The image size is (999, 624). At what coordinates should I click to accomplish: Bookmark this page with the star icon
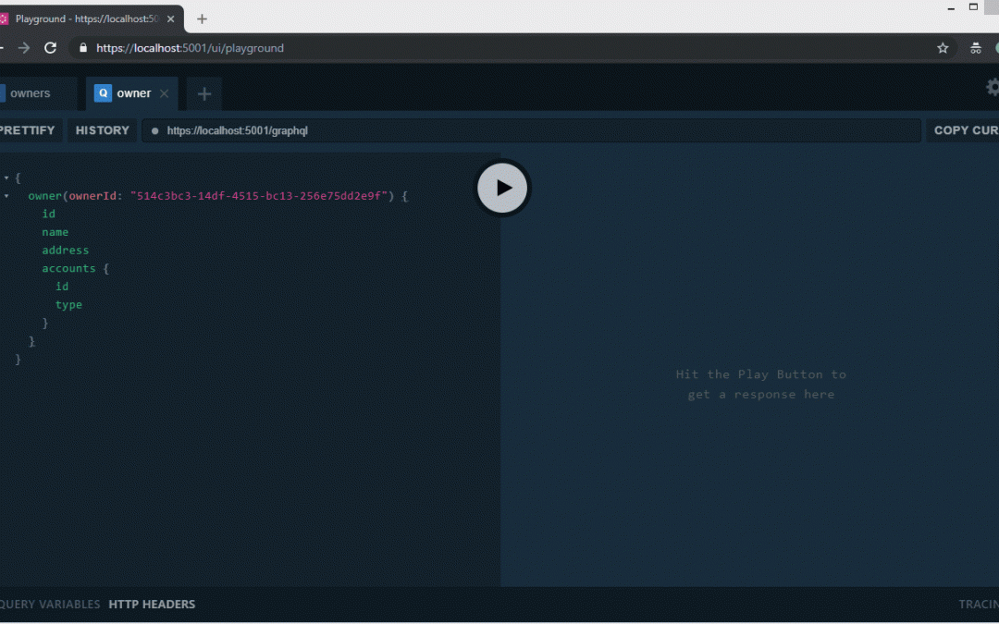tap(943, 48)
